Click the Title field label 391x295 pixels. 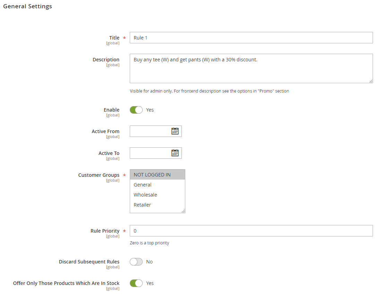(x=114, y=38)
